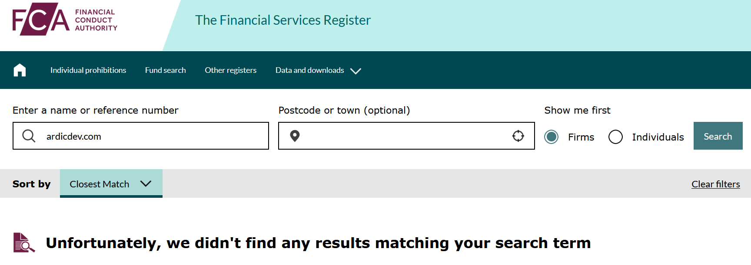Click the Closest Match chevron icon
This screenshot has width=751, height=265.
pos(146,183)
